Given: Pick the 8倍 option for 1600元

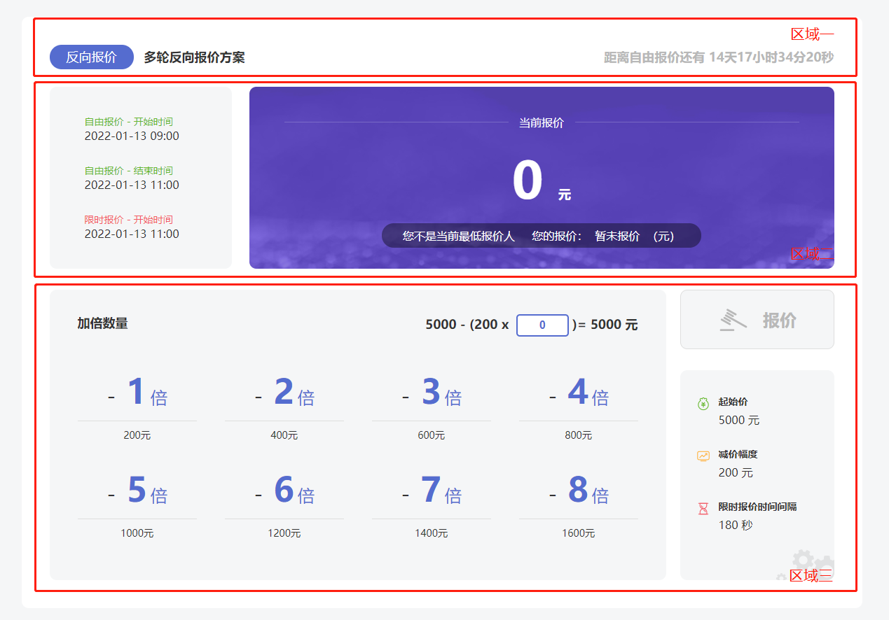Looking at the screenshot, I should 579,491.
